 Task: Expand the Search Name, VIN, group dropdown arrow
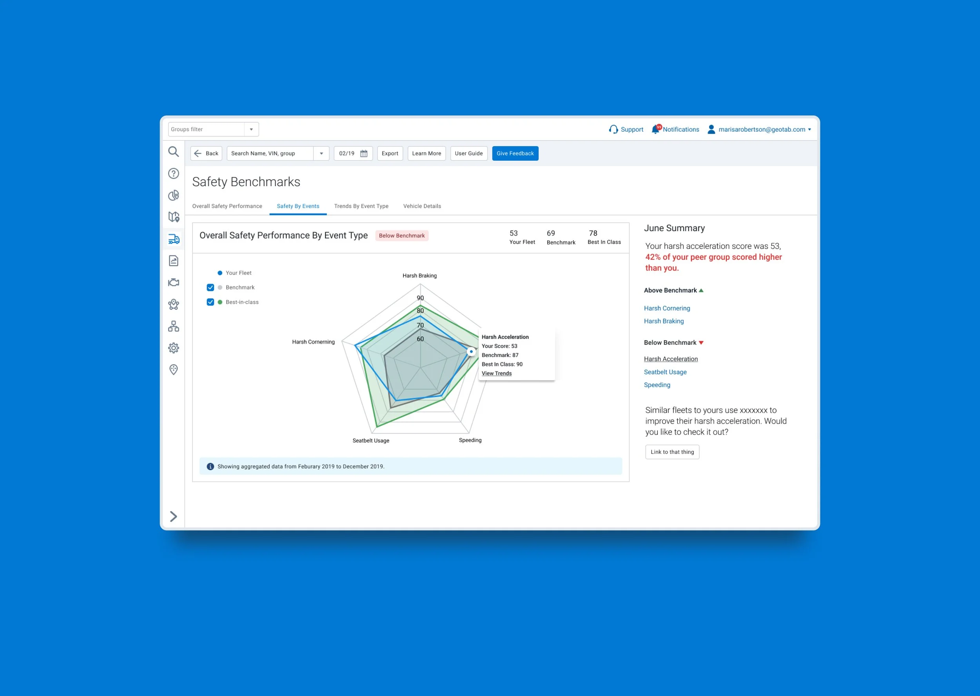[321, 153]
